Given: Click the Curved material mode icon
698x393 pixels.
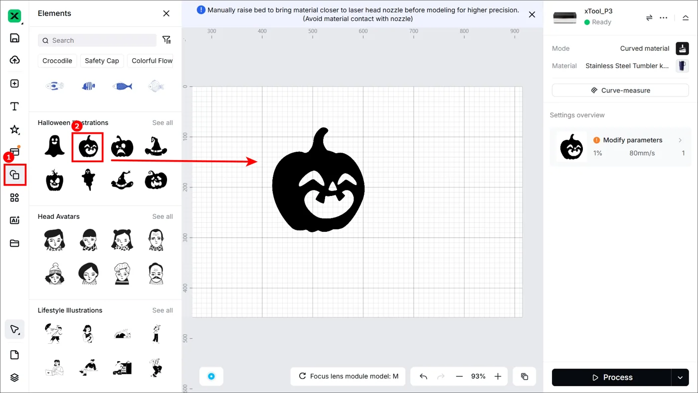Looking at the screenshot, I should click(x=682, y=48).
